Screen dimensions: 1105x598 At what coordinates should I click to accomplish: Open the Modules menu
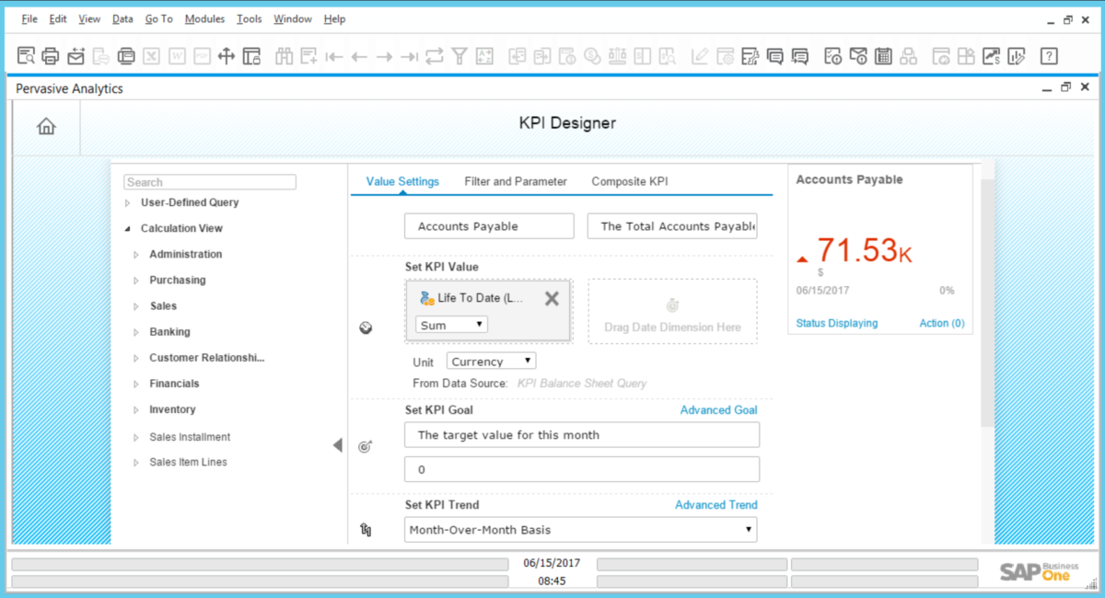pyautogui.click(x=204, y=18)
